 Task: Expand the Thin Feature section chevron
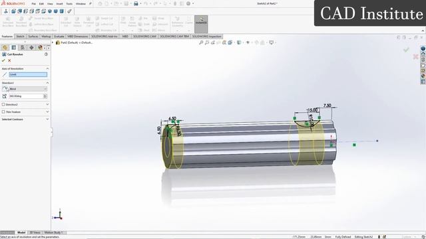[47, 112]
